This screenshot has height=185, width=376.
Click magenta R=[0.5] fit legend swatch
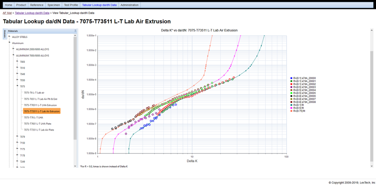coord(292,108)
